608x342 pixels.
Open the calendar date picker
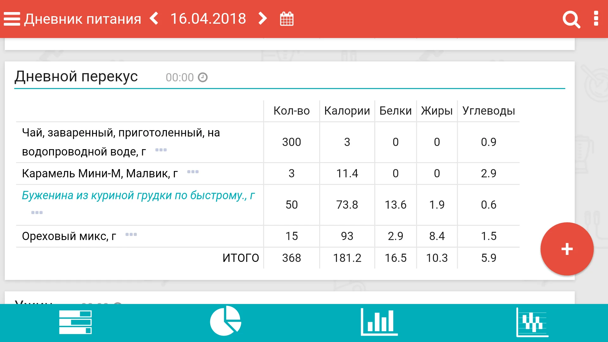[x=287, y=19]
